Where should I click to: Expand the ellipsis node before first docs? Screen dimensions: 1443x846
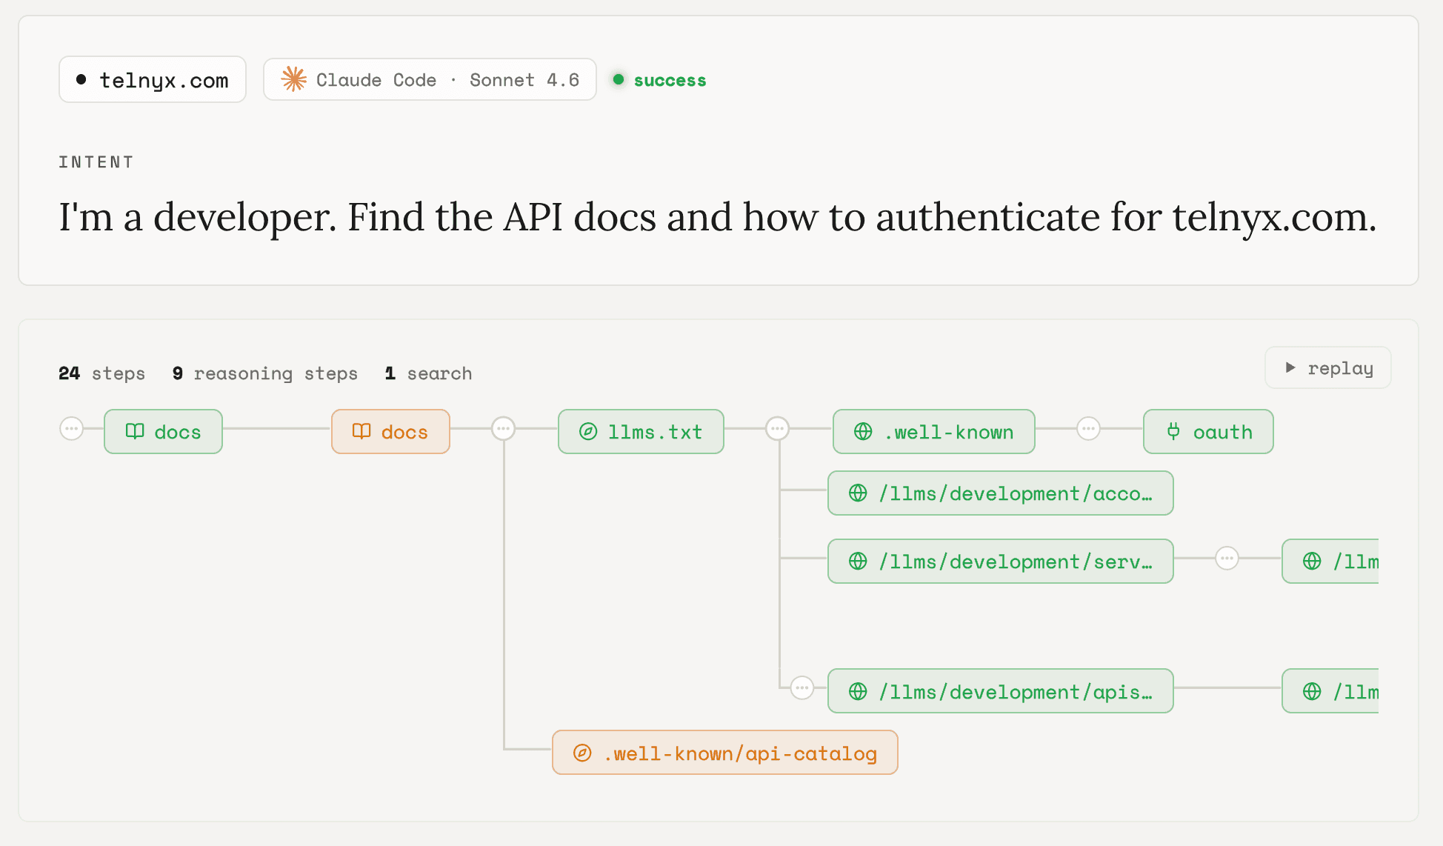(72, 428)
